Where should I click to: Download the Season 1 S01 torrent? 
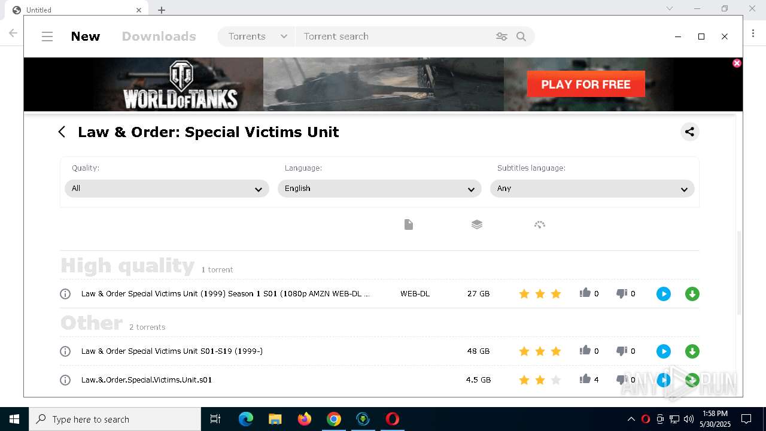(692, 294)
